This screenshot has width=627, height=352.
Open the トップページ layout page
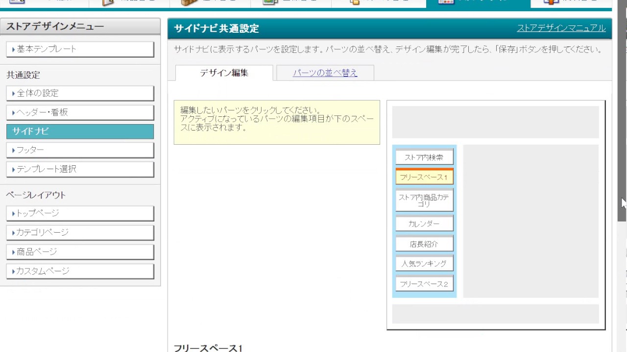pyautogui.click(x=80, y=213)
